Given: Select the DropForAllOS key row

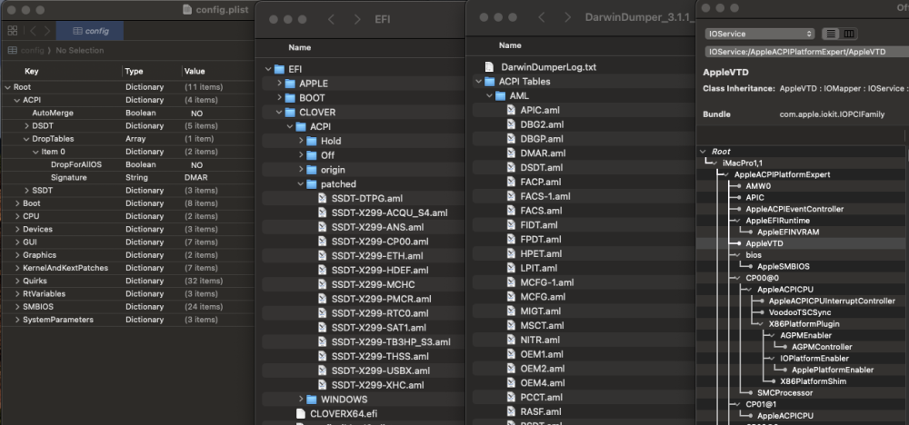Looking at the screenshot, I should pyautogui.click(x=76, y=164).
